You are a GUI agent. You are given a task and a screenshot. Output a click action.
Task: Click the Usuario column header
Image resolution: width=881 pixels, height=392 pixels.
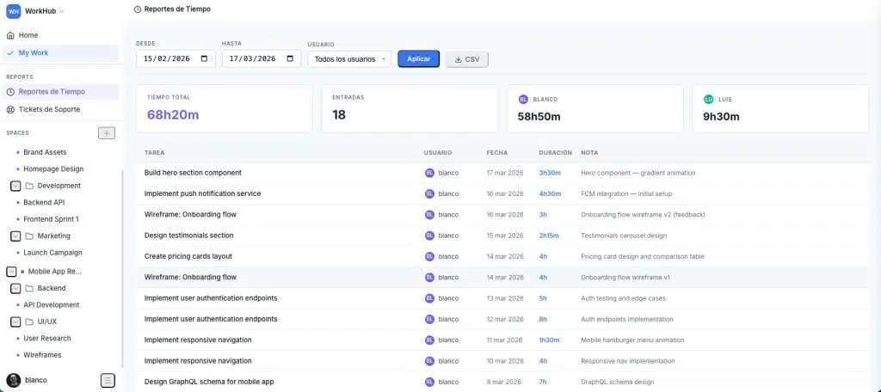pos(438,153)
